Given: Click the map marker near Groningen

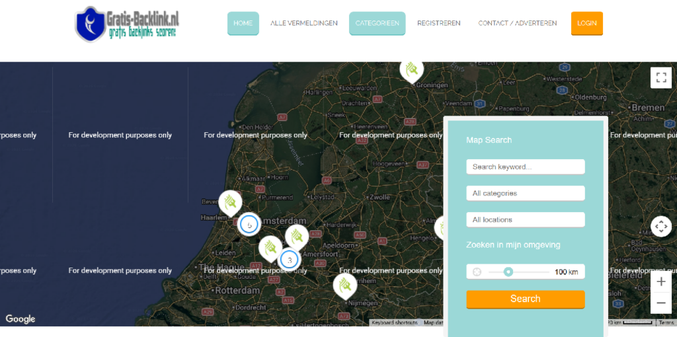Looking at the screenshot, I should (x=411, y=69).
